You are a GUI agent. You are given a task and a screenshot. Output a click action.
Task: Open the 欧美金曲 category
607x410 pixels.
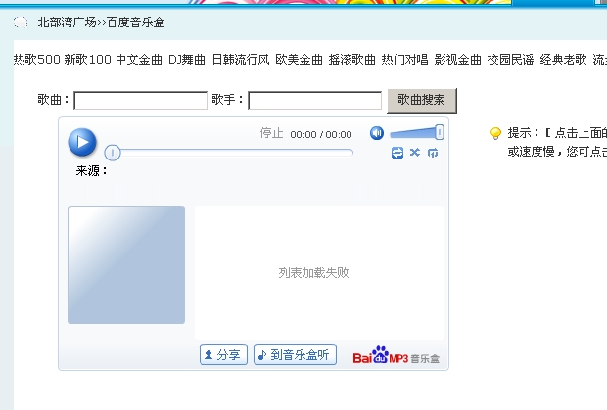pyautogui.click(x=299, y=60)
